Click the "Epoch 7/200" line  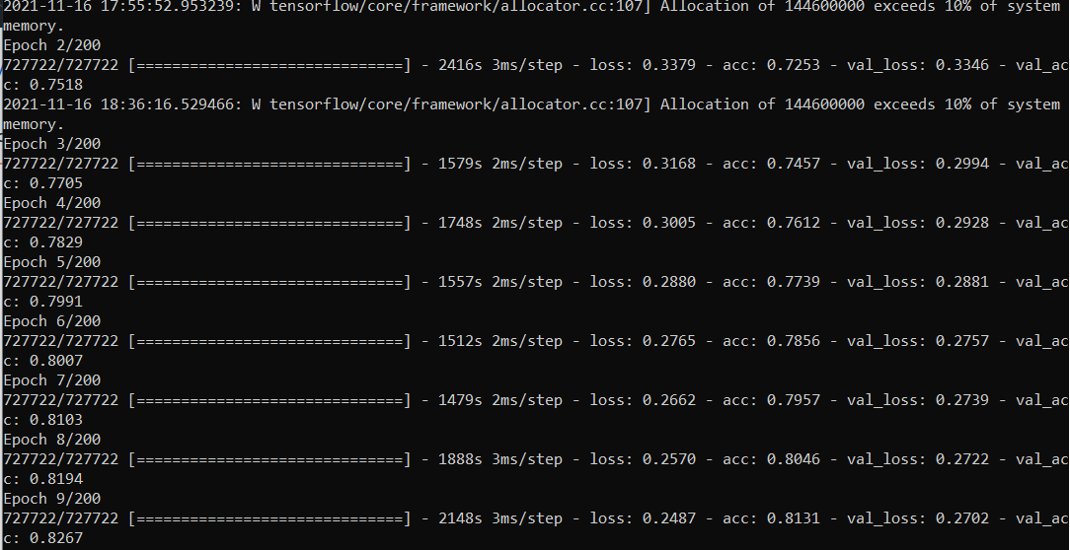point(52,381)
